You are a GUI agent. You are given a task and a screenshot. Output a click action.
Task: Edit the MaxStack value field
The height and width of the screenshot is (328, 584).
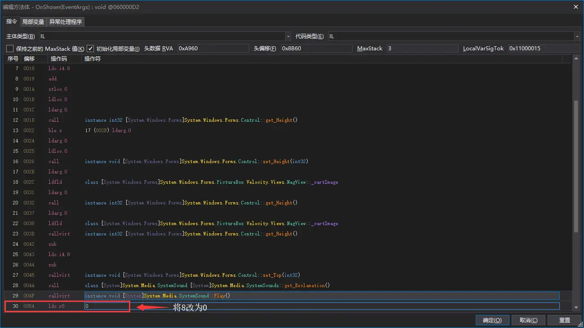click(422, 49)
